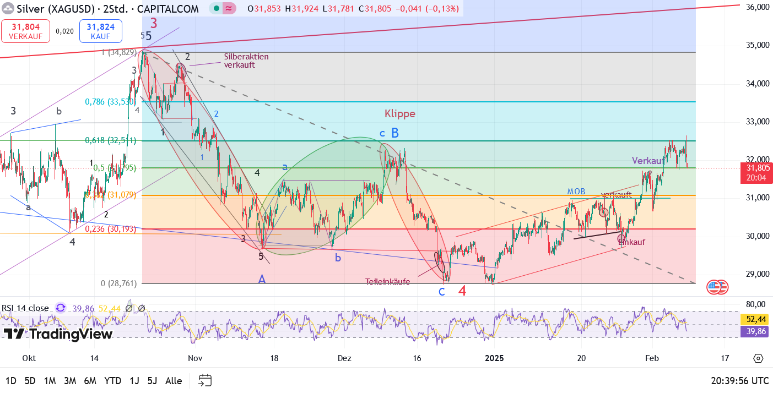Select the Alle date range
The width and height of the screenshot is (773, 393).
(x=174, y=381)
